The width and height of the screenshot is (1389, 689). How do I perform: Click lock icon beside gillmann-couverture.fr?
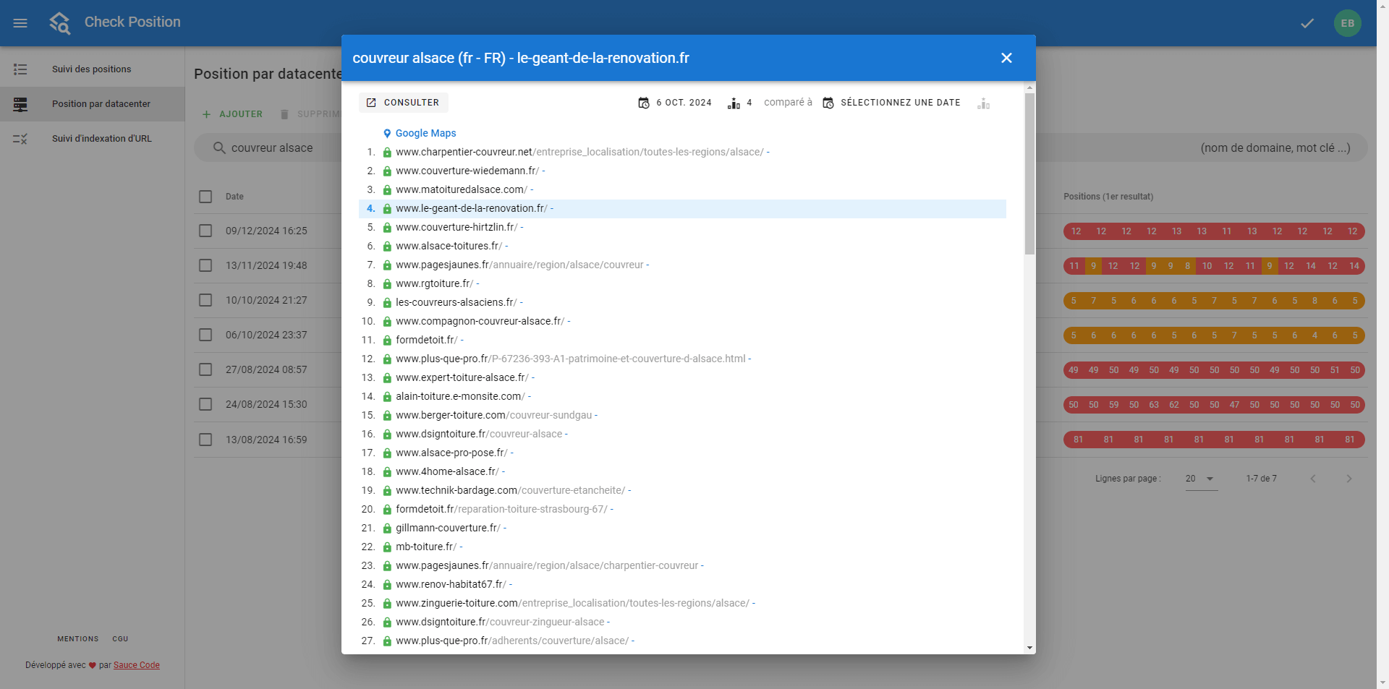point(387,528)
